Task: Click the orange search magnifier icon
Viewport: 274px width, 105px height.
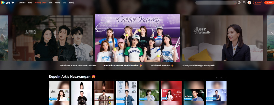Action: coord(234,3)
